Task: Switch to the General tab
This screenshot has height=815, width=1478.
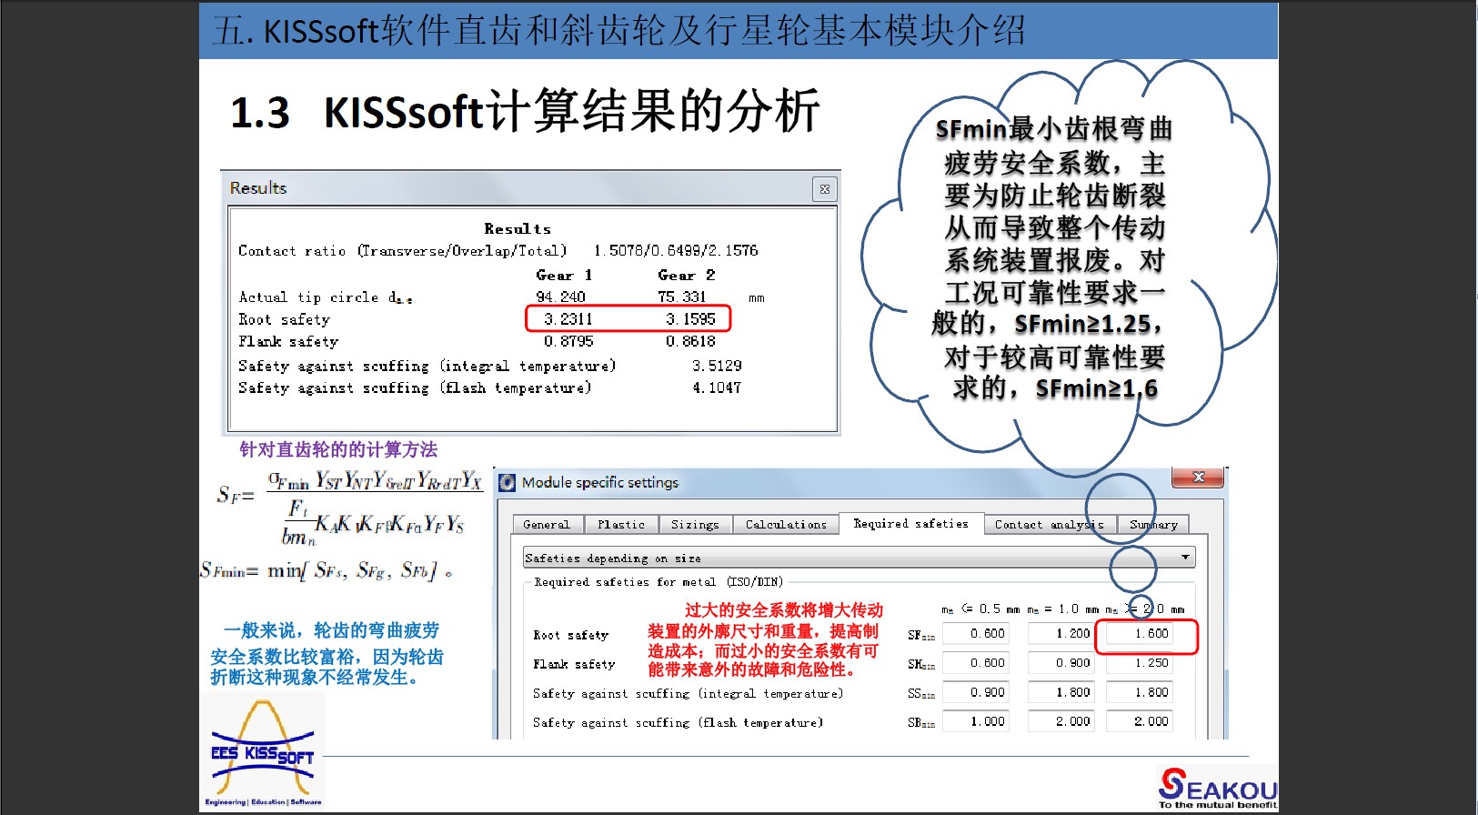Action: coord(547,525)
